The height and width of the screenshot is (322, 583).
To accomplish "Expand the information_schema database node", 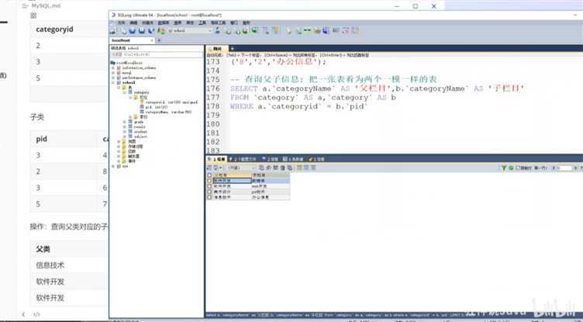I will [113, 68].
